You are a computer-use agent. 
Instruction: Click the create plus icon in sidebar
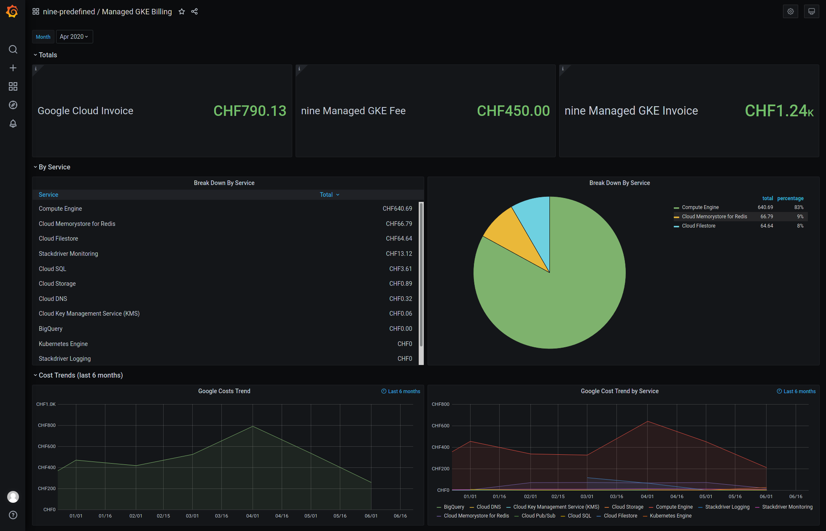tap(13, 68)
